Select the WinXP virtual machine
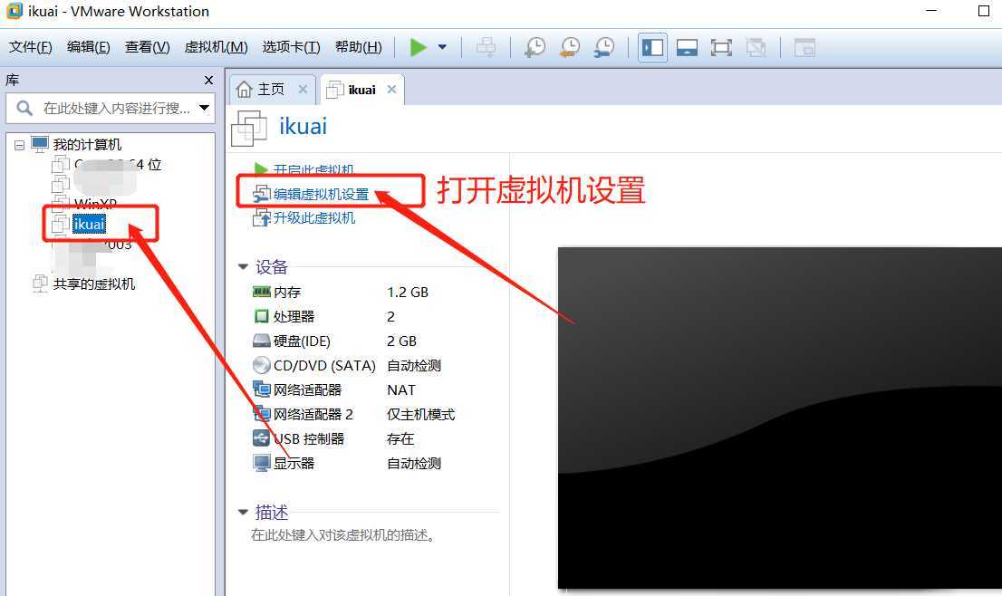 (95, 204)
